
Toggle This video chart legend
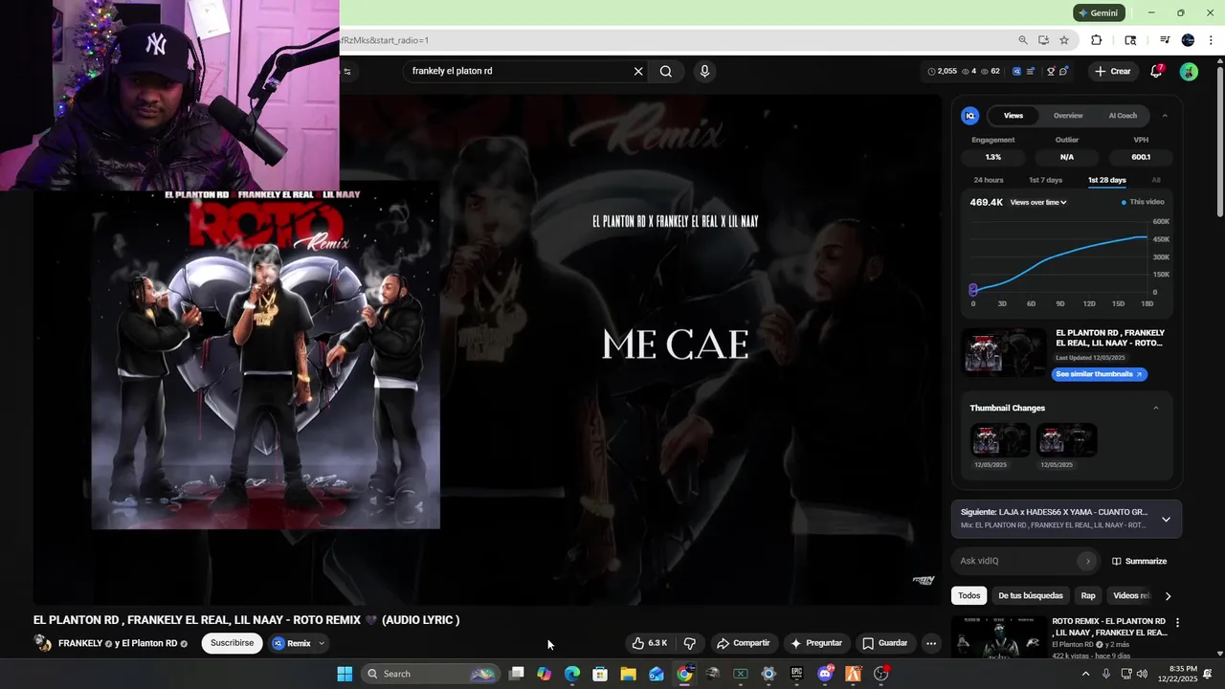1143,202
